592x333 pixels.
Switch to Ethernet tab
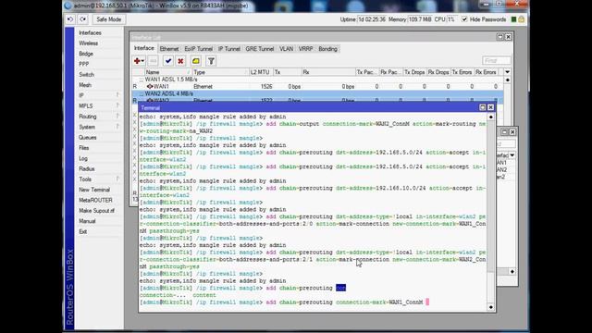coord(169,49)
